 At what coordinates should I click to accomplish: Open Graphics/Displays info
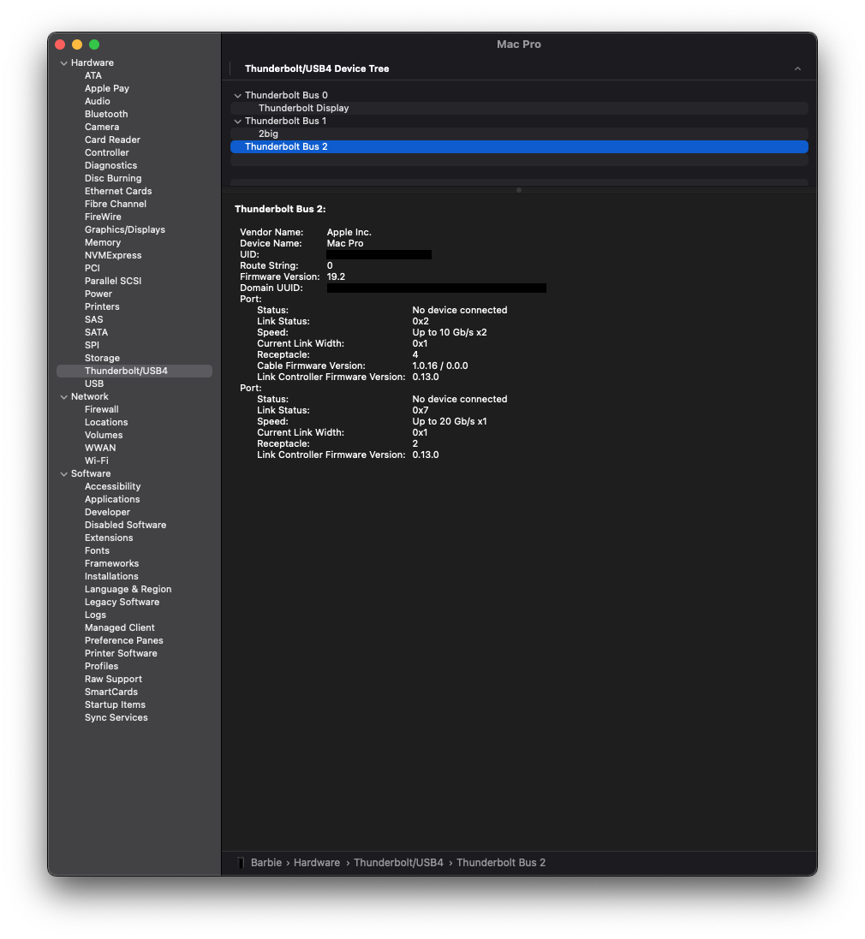pyautogui.click(x=124, y=230)
